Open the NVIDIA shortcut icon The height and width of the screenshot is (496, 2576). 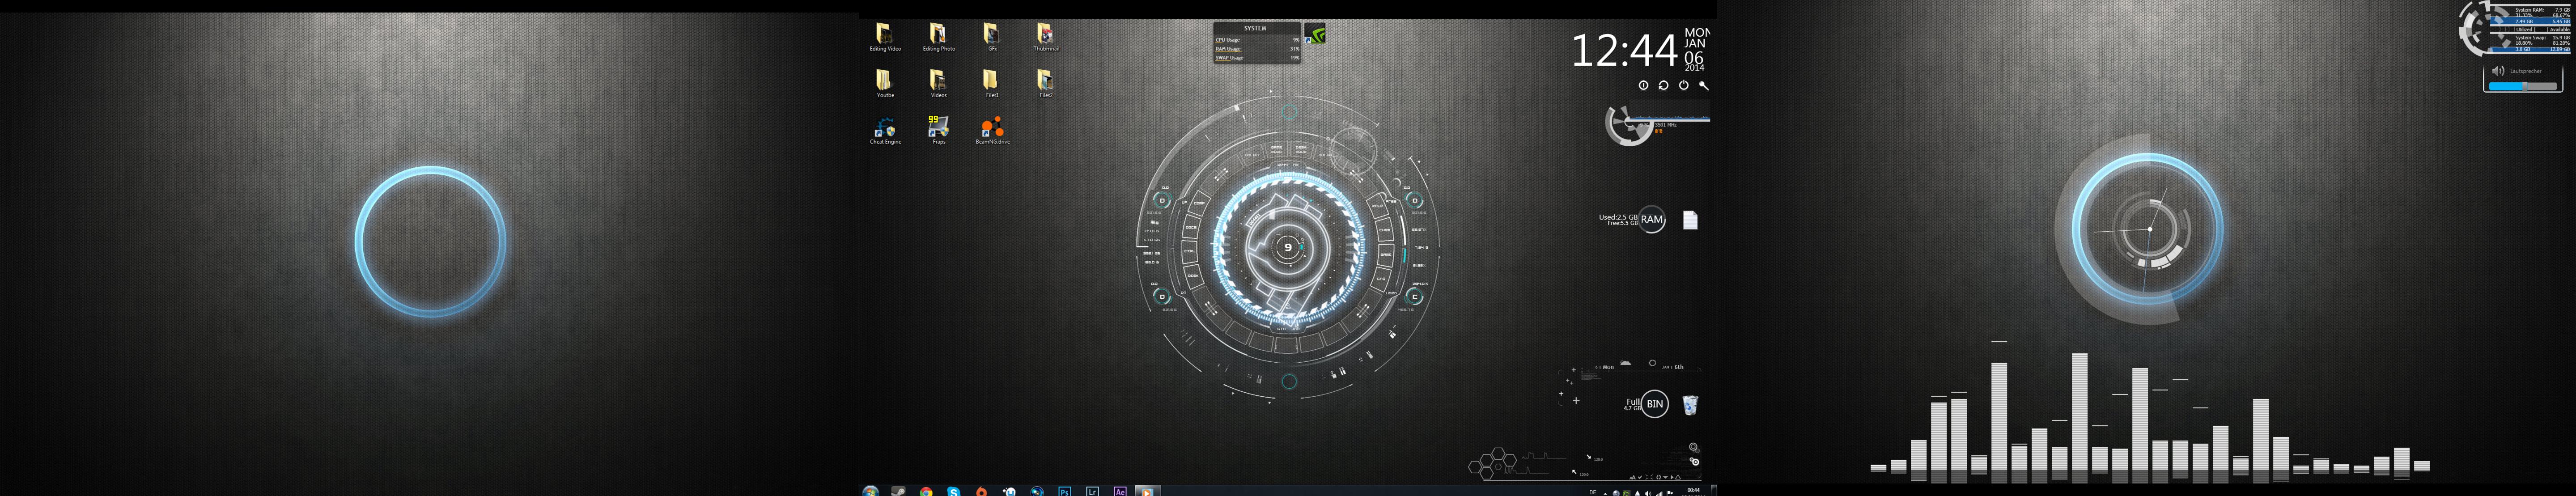[1315, 34]
